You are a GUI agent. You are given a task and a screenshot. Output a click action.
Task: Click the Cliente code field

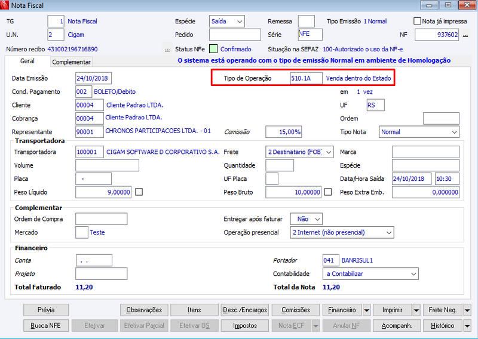[90, 105]
